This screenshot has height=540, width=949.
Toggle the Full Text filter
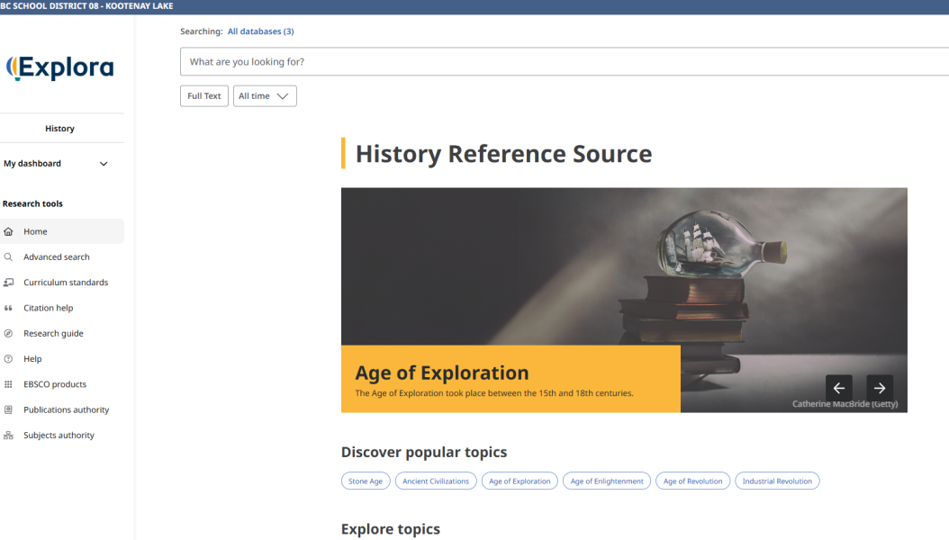pos(203,95)
